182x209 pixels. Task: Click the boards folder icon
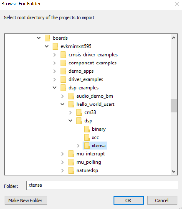(x=47, y=38)
